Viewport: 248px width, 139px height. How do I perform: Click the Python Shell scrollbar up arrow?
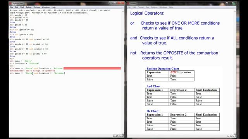(123, 10)
